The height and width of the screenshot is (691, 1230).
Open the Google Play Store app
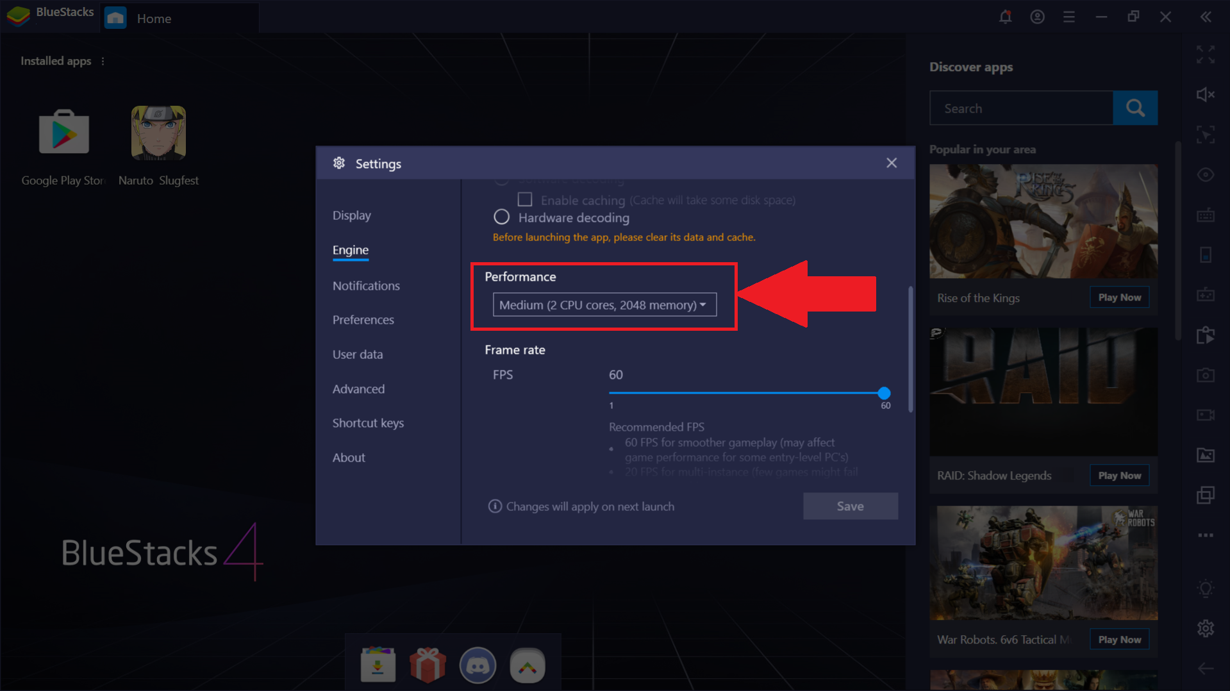click(63, 132)
